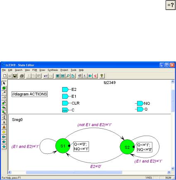Click the large =? button at top

pyautogui.click(x=171, y=5)
